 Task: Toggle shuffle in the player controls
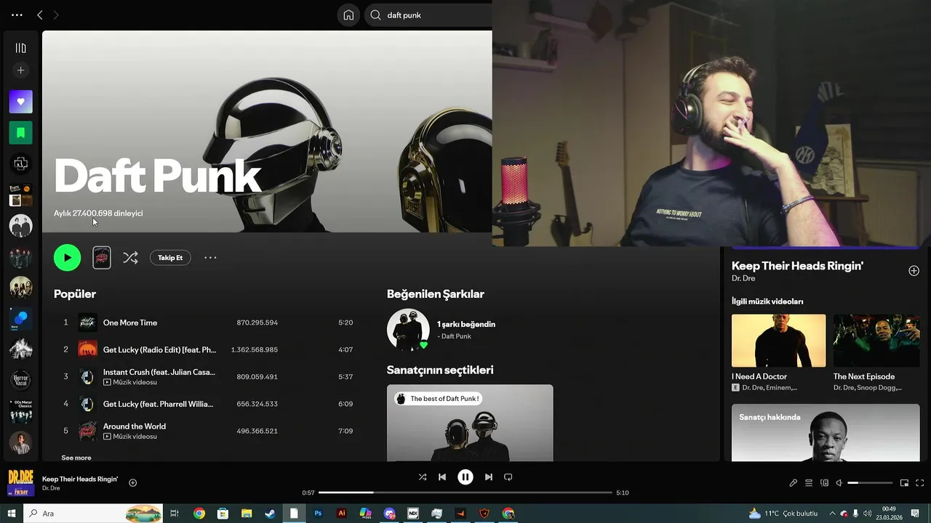[x=423, y=477]
